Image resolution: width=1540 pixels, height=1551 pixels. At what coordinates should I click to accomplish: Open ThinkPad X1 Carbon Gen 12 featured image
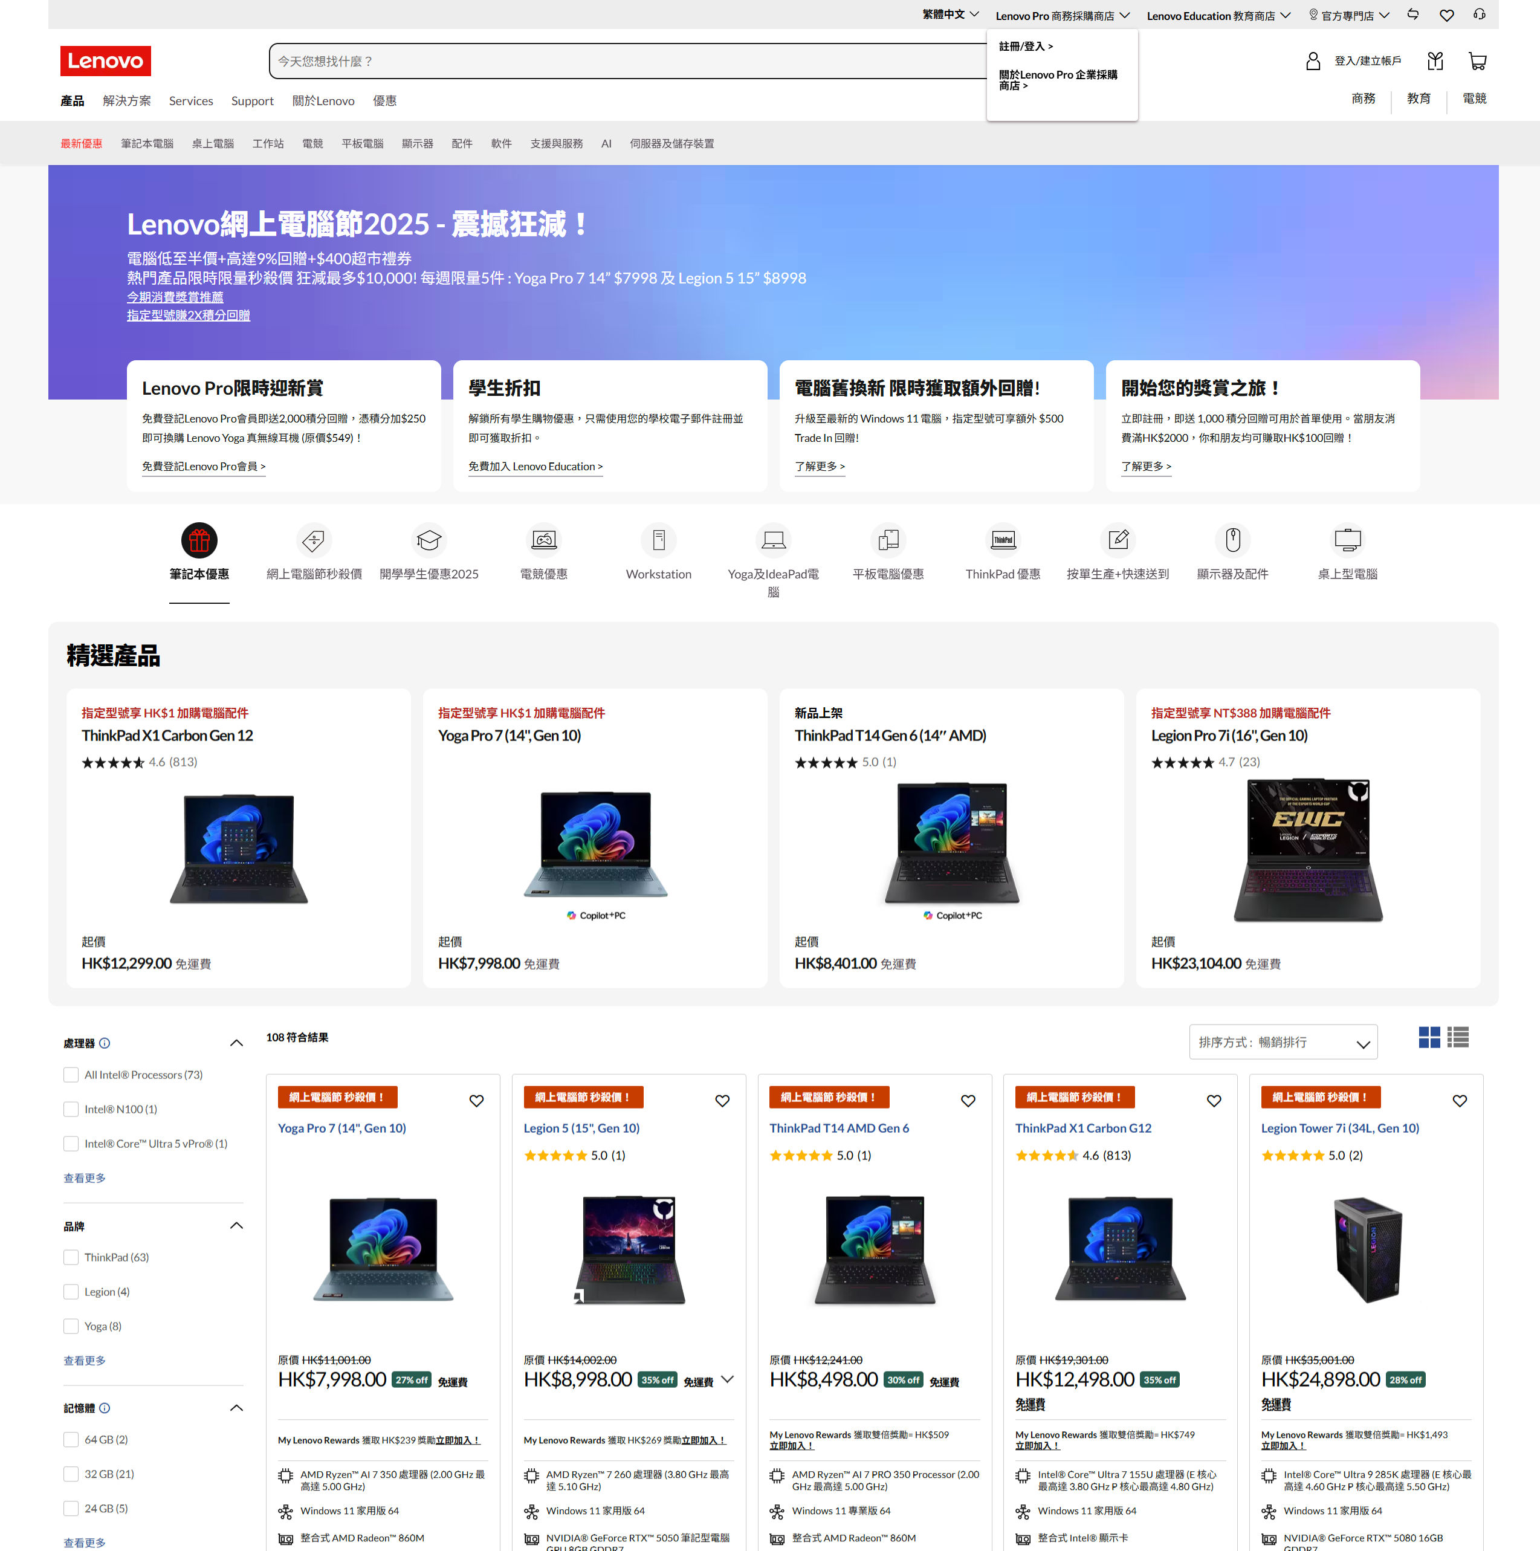[239, 849]
